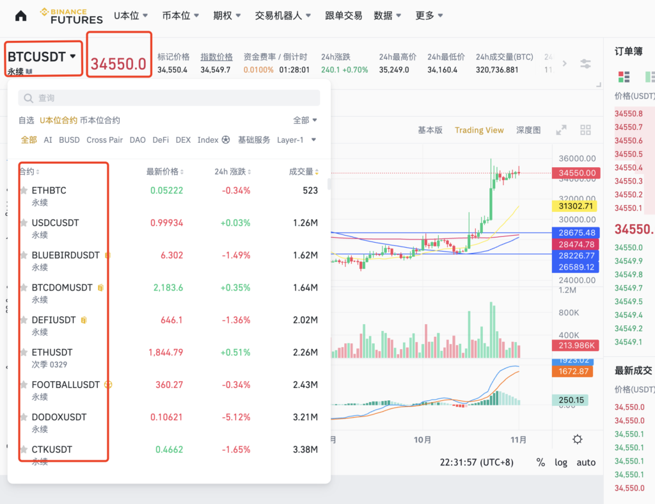Click the search 查询 input field
Screen dimensions: 655x504
click(x=169, y=98)
